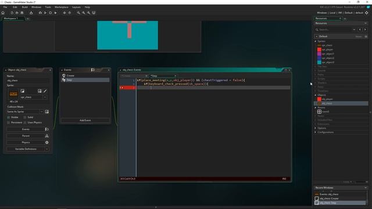Collapse the Rooms folder in resources
The image size is (372, 209).
(x=316, y=107)
